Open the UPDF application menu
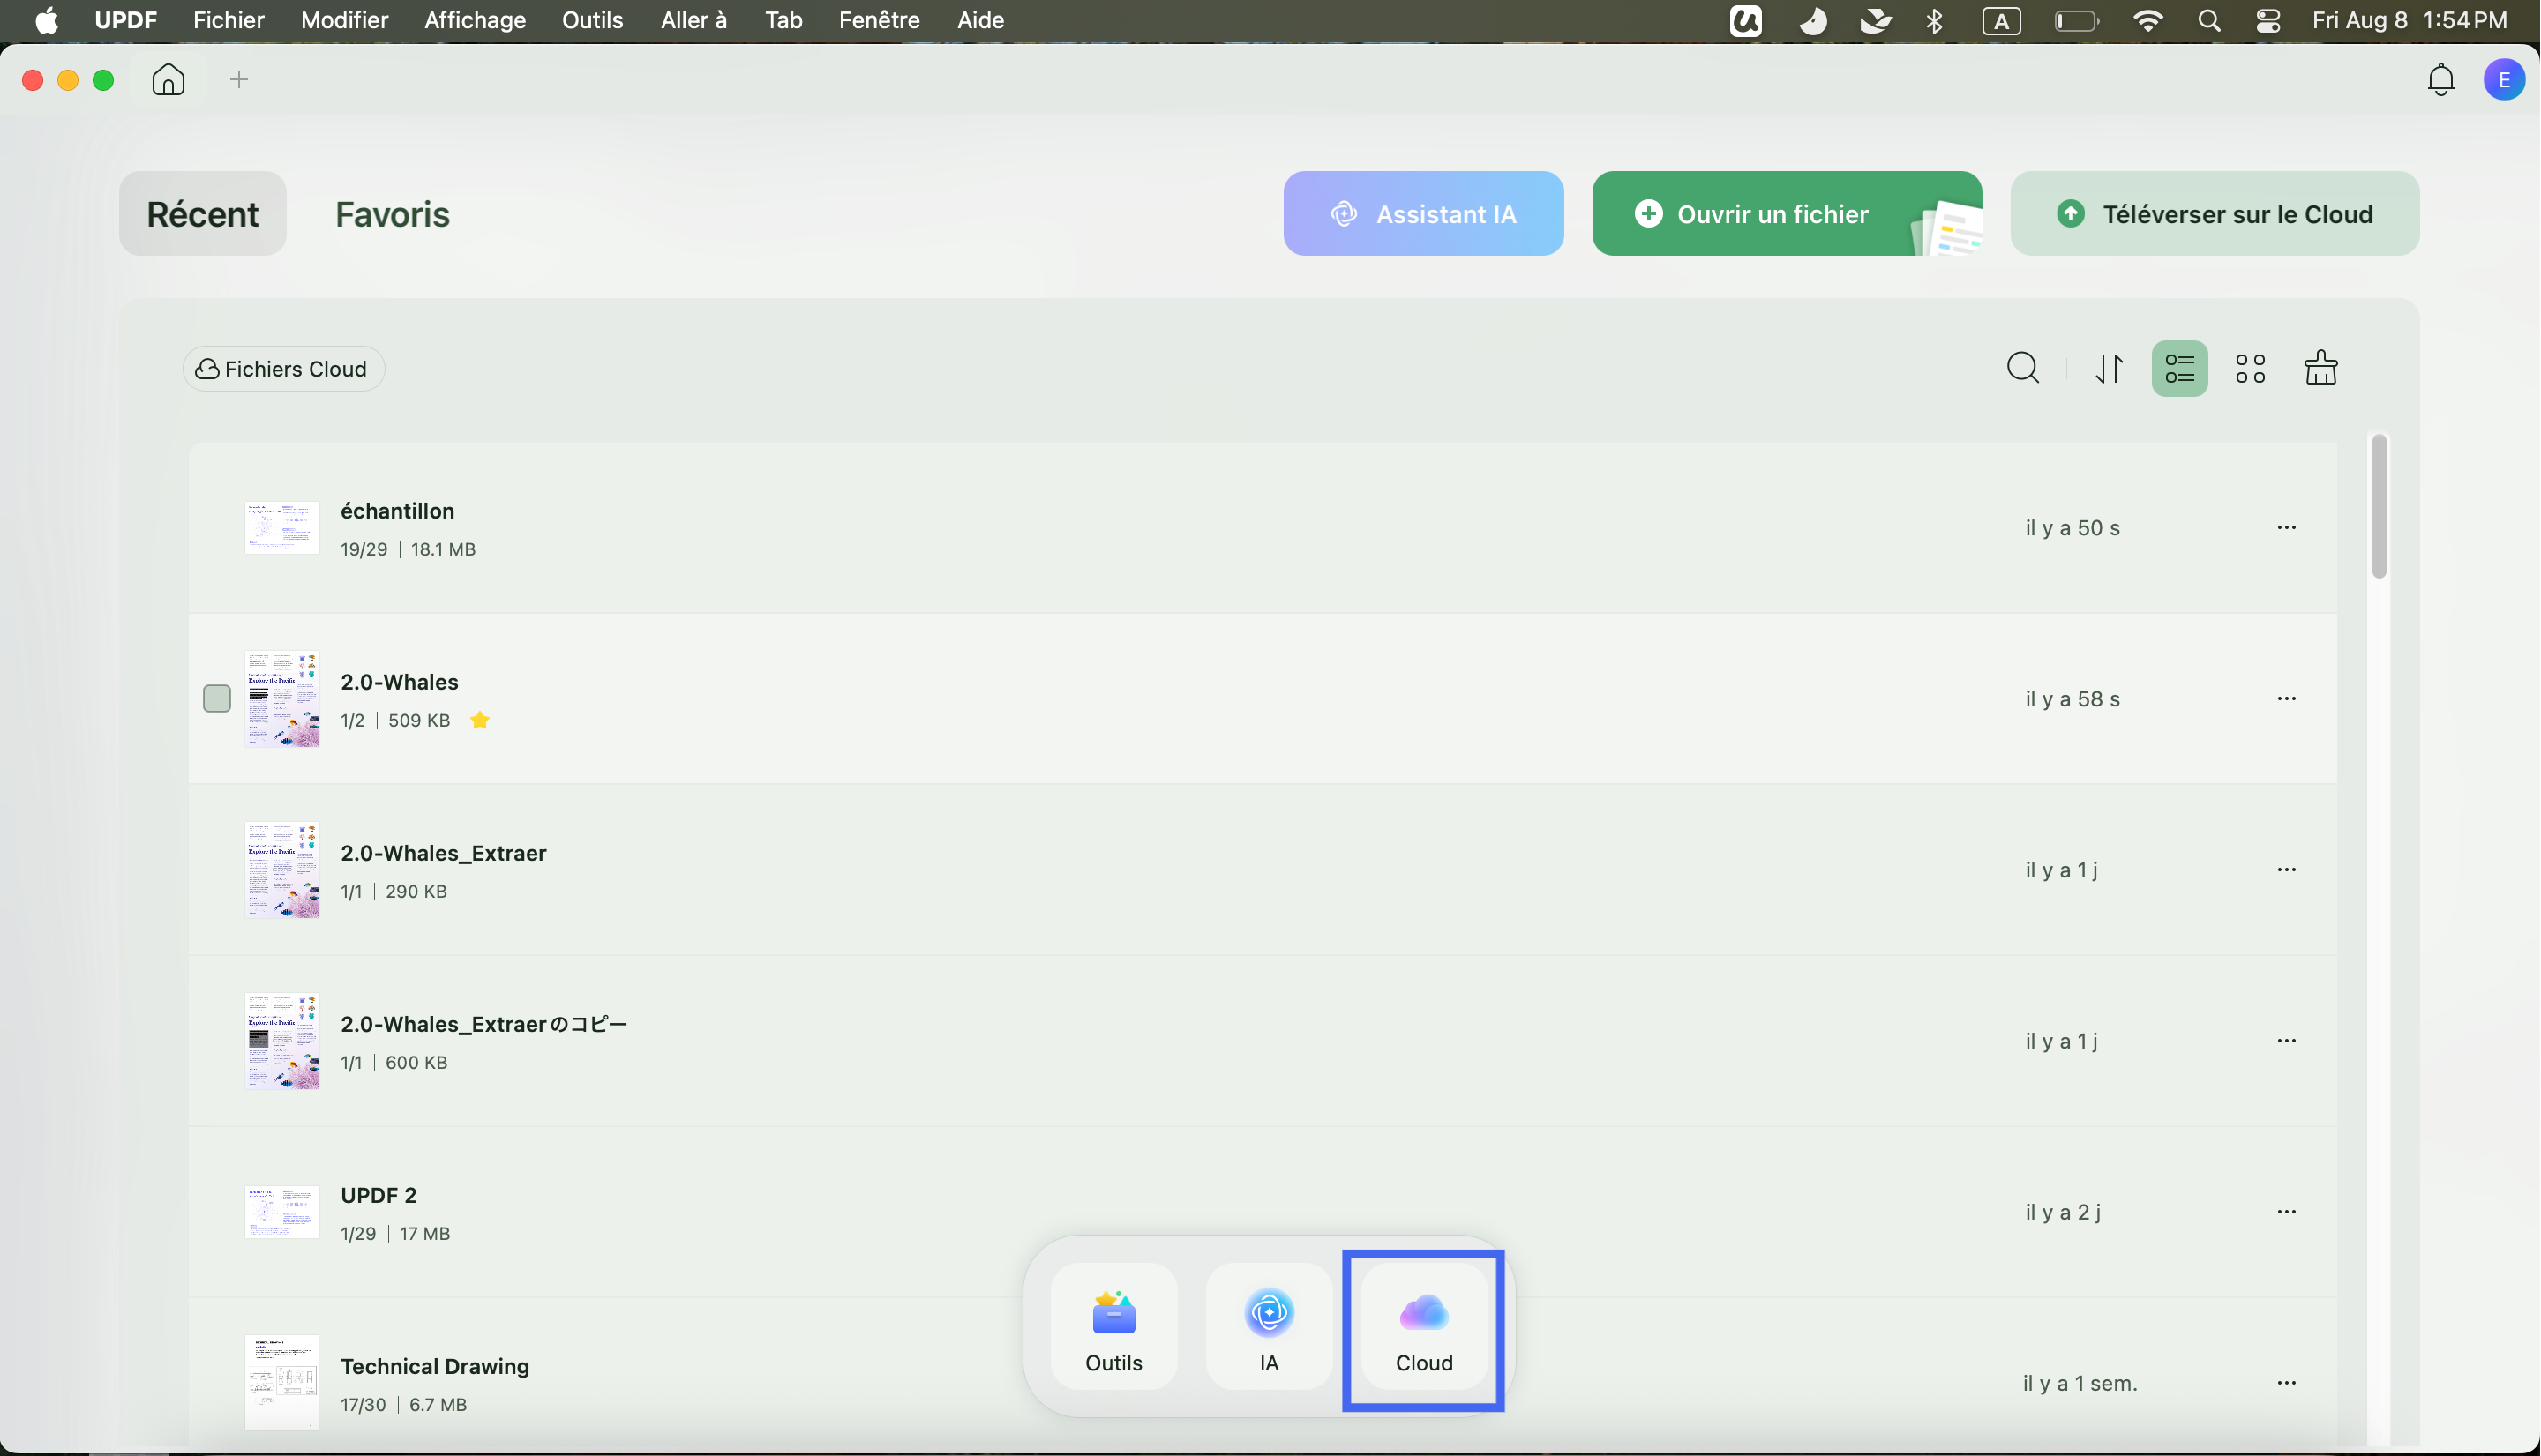 (x=125, y=20)
